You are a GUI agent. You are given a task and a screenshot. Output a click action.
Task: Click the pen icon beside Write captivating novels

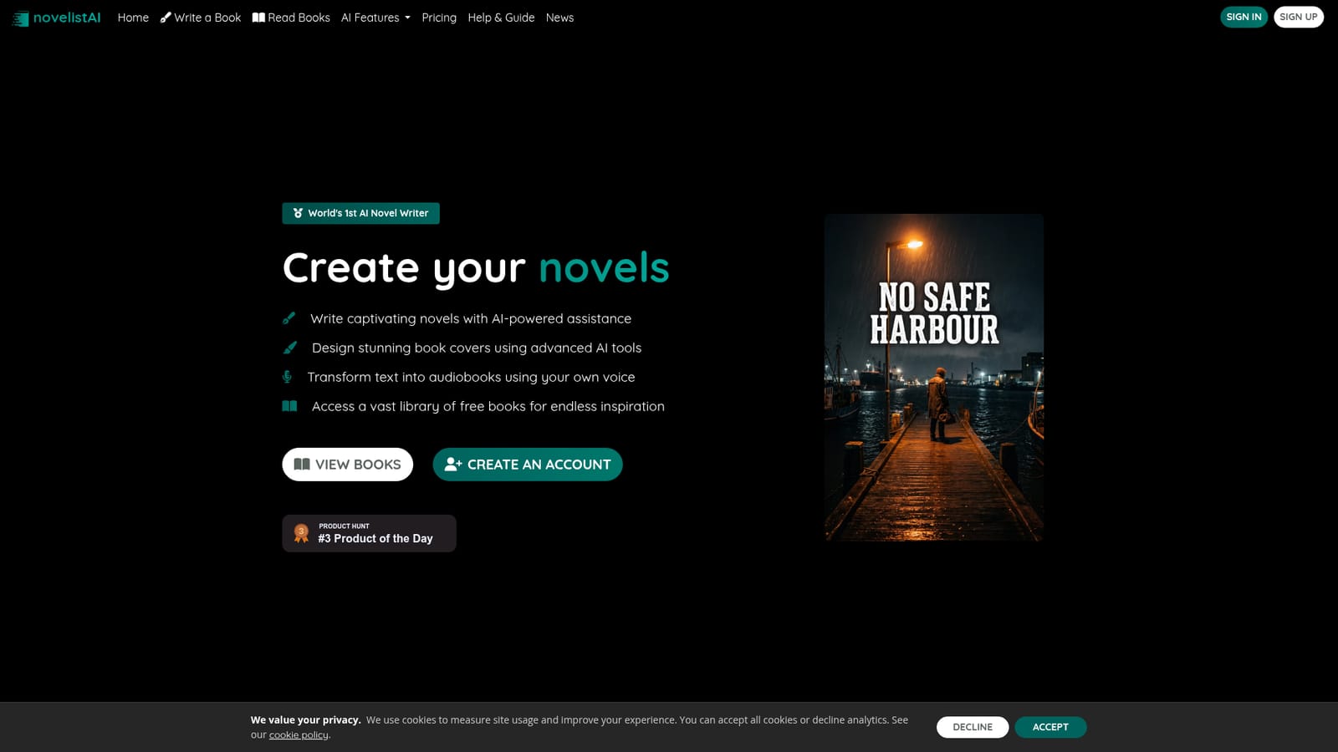(x=289, y=318)
